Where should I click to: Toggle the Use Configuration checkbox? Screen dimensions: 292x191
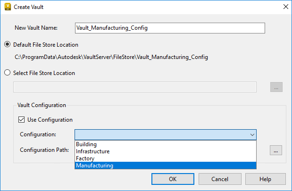coord(21,120)
